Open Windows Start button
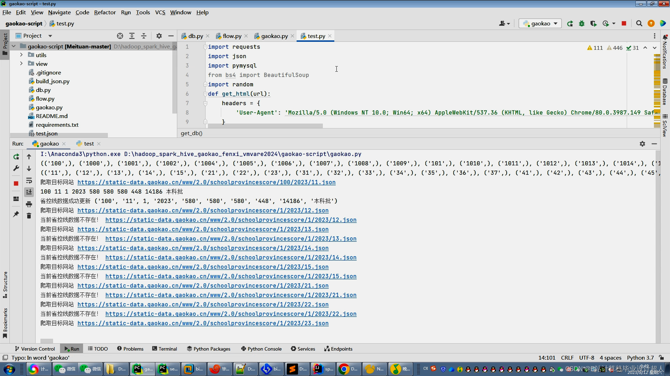The width and height of the screenshot is (670, 376). [9, 369]
